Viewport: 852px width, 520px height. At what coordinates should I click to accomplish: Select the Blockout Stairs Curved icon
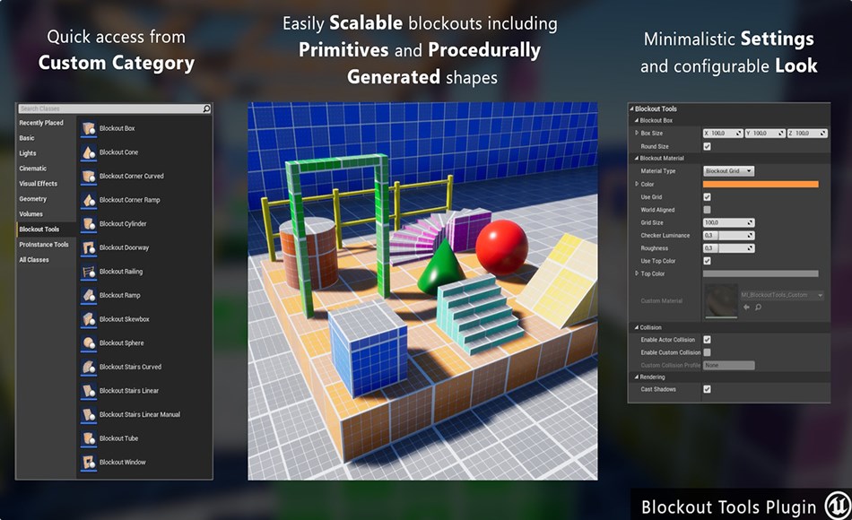click(x=90, y=366)
